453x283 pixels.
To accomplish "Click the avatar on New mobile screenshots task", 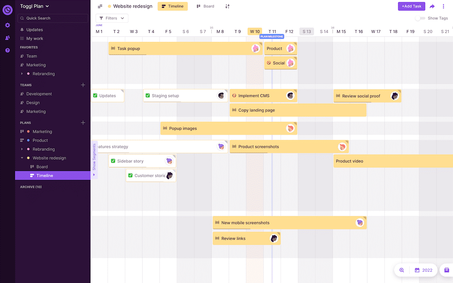I will 360,223.
